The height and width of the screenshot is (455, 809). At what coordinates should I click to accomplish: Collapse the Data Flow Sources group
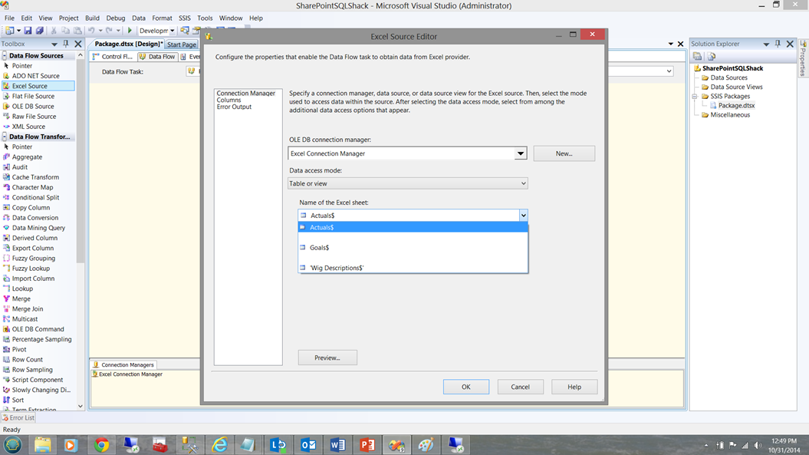[x=5, y=56]
